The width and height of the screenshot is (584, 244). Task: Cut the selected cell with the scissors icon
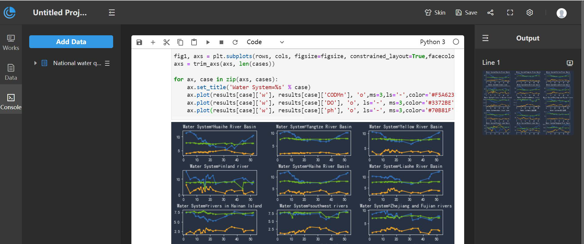[x=166, y=42]
